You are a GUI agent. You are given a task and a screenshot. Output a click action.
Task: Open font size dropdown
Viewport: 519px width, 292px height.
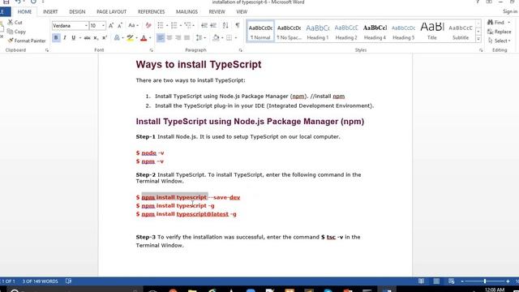(x=103, y=25)
